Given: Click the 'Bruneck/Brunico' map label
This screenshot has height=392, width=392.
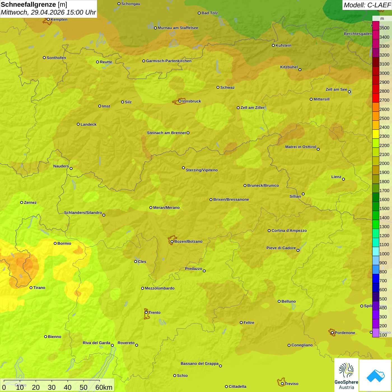Looking at the screenshot, I should click(263, 185).
